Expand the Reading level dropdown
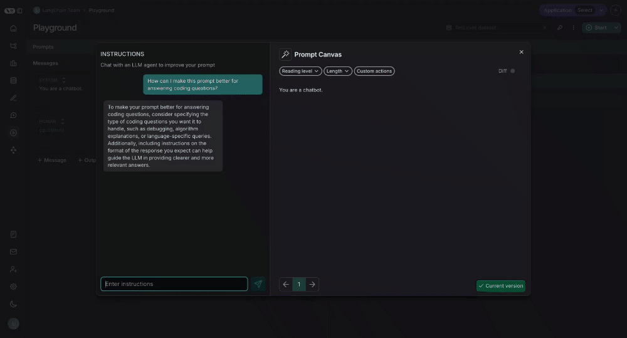 300,71
